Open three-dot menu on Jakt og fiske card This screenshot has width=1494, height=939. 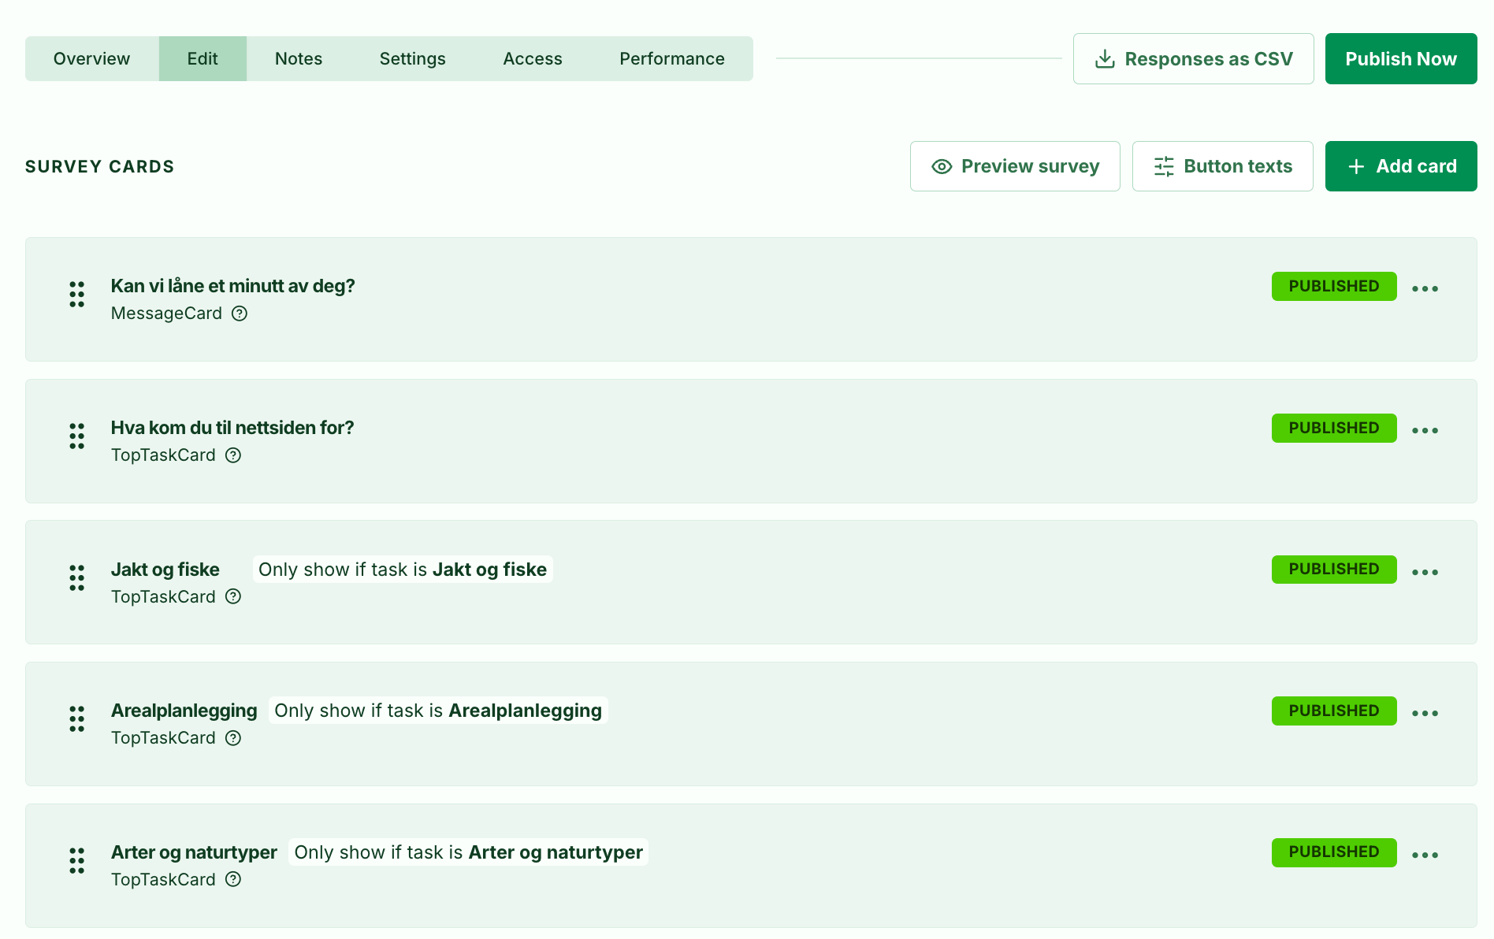[1425, 572]
